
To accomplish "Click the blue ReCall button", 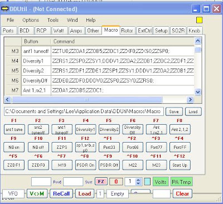I will [61, 194].
